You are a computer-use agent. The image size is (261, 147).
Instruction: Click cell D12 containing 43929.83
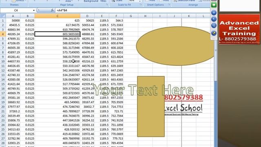pos(87,71)
